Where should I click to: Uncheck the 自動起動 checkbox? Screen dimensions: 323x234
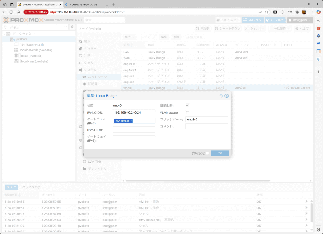pyautogui.click(x=187, y=105)
